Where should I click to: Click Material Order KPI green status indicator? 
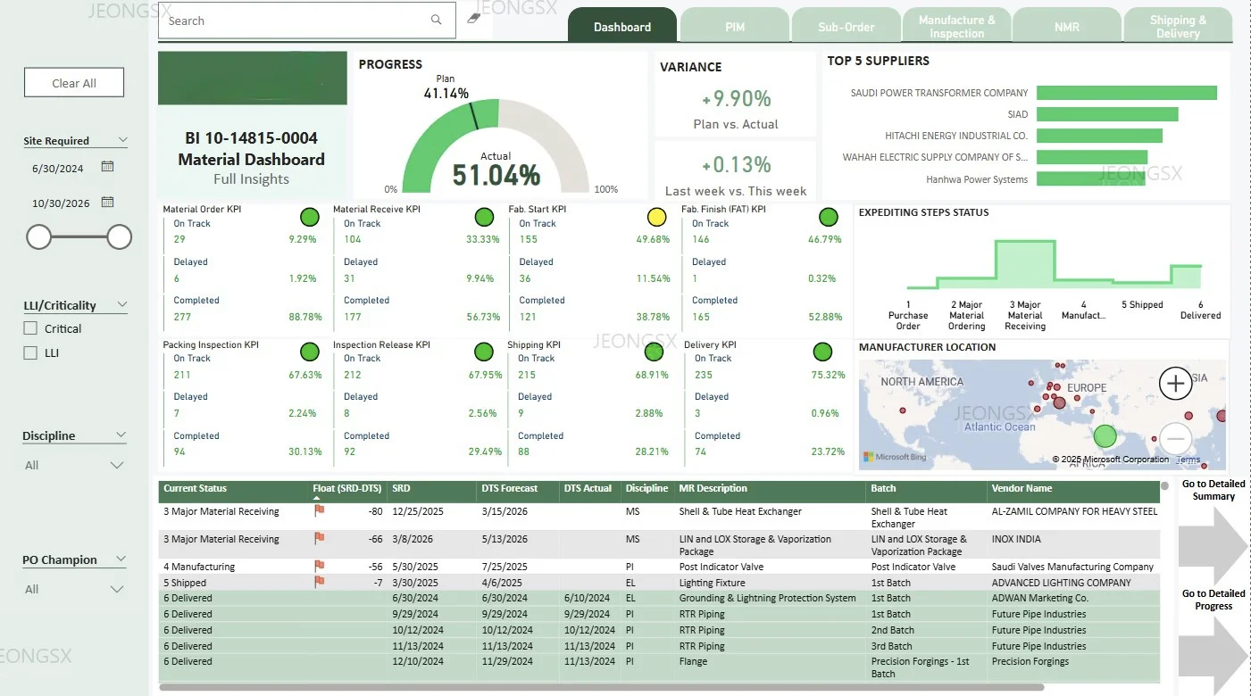tap(310, 217)
